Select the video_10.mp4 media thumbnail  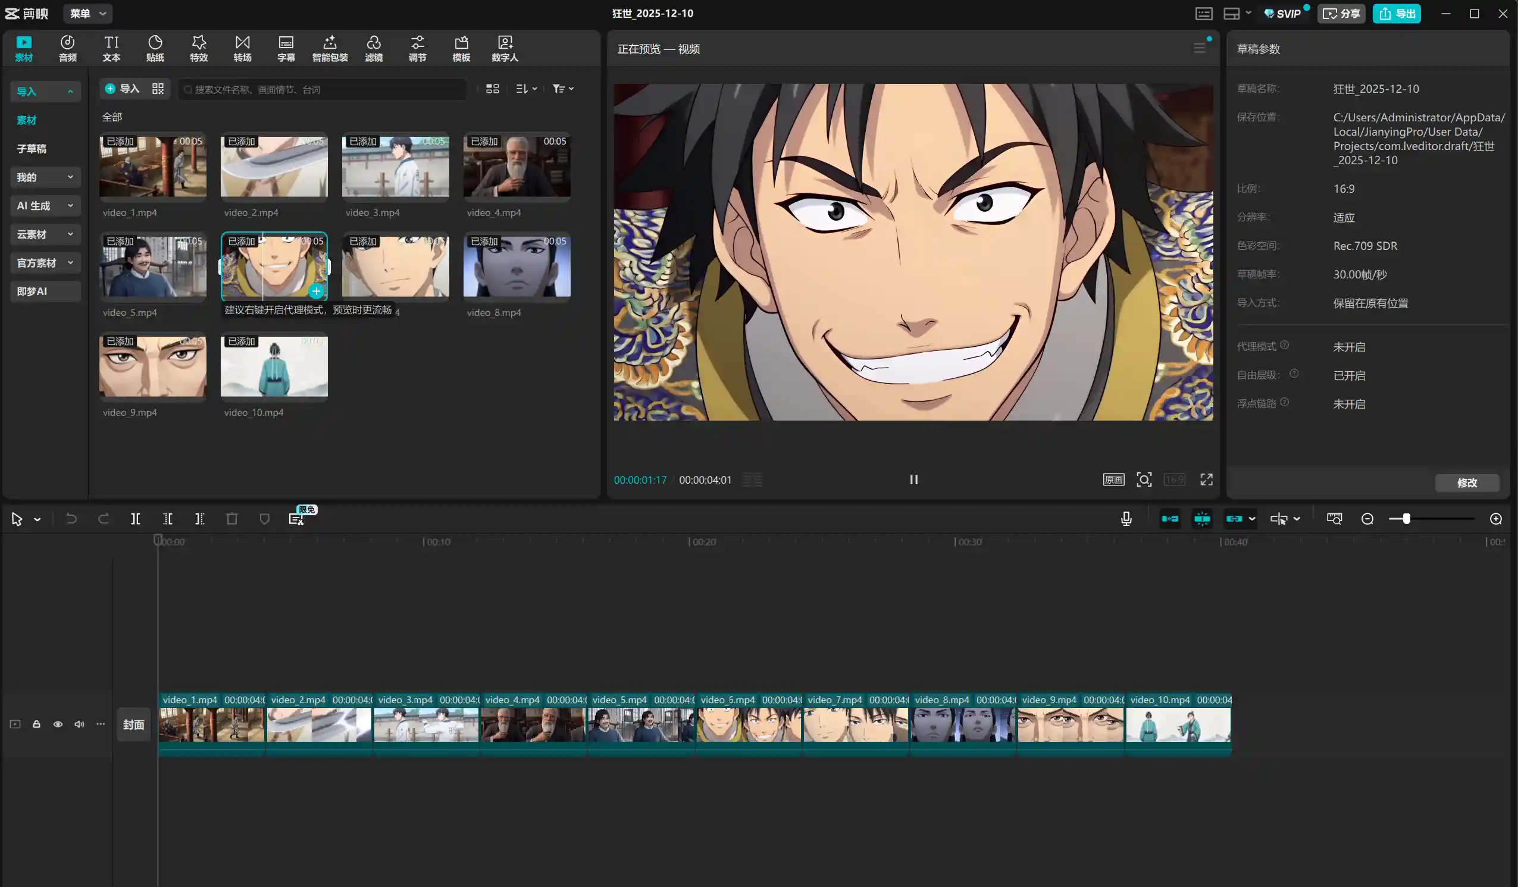tap(274, 366)
